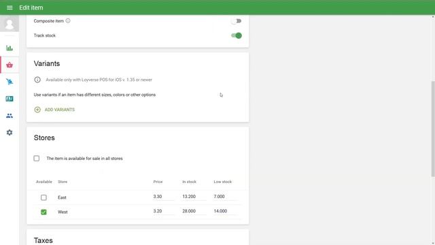The width and height of the screenshot is (435, 245).
Task: Edit the East store in stock field
Action: [x=194, y=197]
